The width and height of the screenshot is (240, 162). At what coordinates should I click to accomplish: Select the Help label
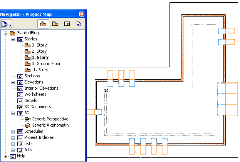pyautogui.click(x=21, y=156)
